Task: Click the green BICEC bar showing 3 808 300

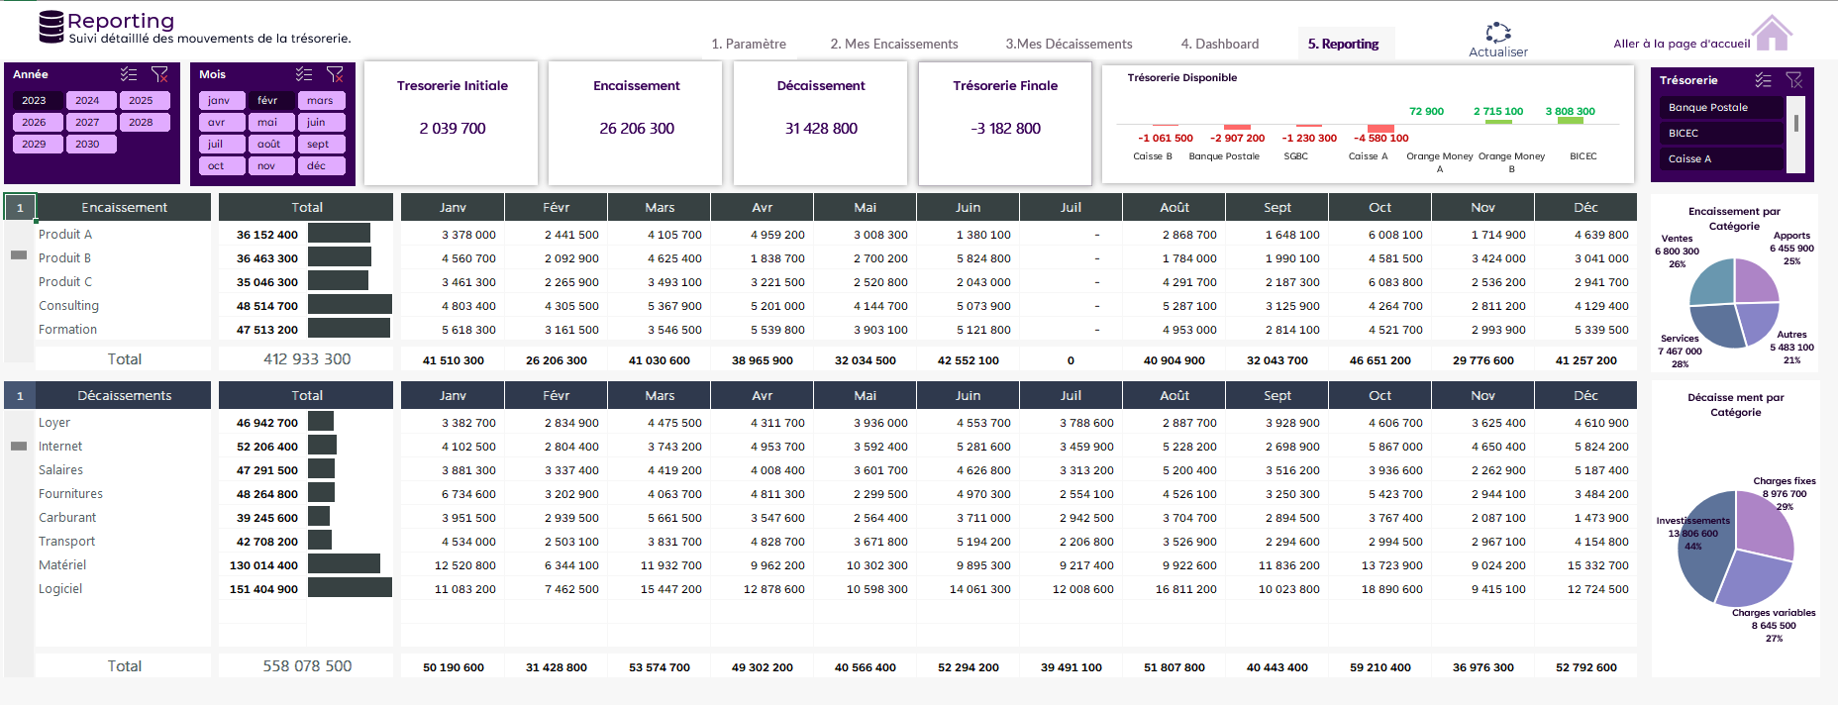Action: (1570, 121)
